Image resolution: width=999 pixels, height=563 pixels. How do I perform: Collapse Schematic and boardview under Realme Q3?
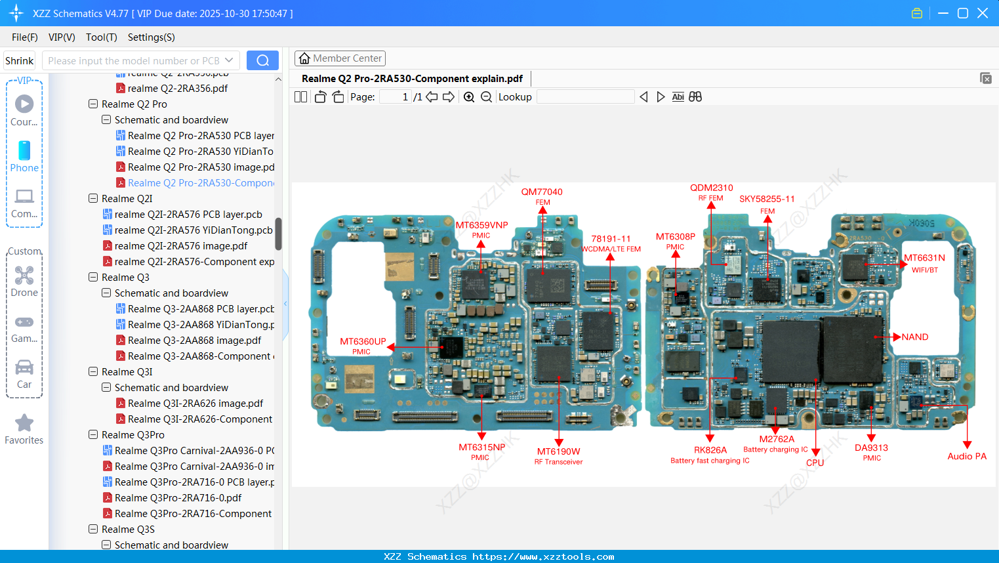[106, 293]
